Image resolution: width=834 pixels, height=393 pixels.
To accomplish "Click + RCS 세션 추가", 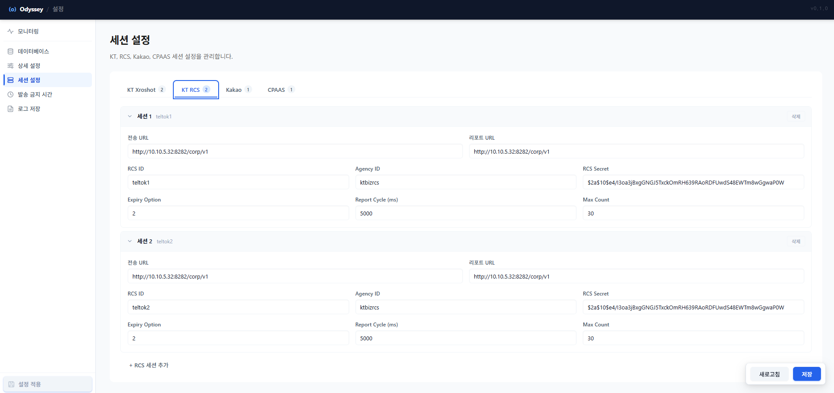I will (x=149, y=365).
